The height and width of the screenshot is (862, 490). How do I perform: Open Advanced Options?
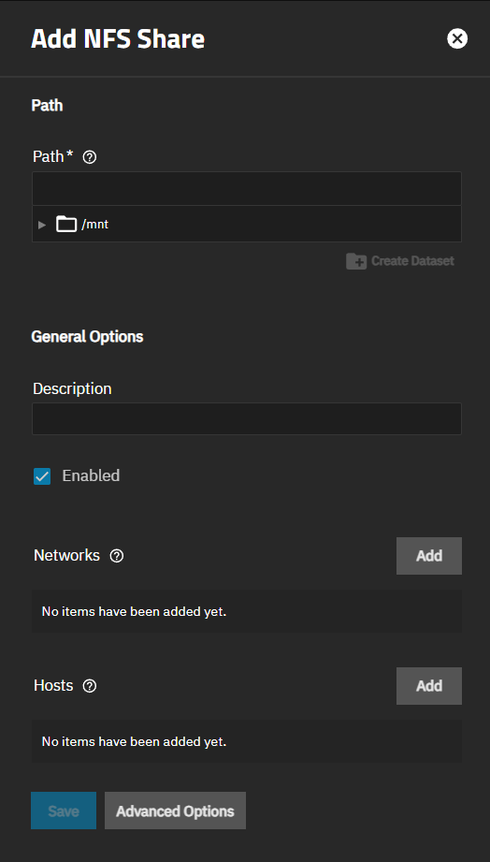(x=175, y=811)
